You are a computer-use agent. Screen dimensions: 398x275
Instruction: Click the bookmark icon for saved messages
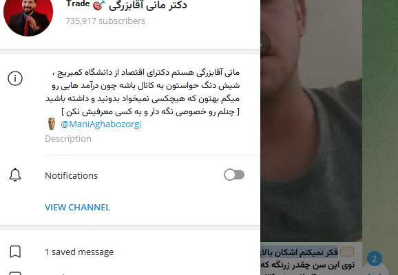click(x=15, y=252)
